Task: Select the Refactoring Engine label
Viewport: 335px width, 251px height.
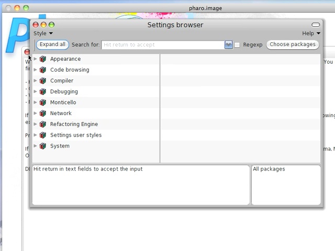Action: [x=74, y=124]
